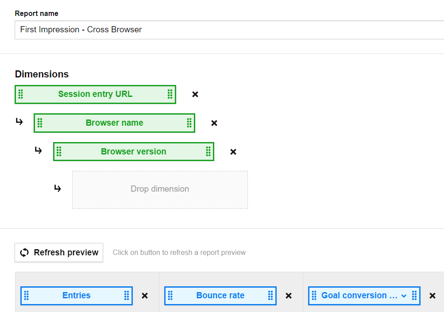The width and height of the screenshot is (444, 312).
Task: Click left drag handle of Entries metric
Action: pyautogui.click(x=26, y=296)
